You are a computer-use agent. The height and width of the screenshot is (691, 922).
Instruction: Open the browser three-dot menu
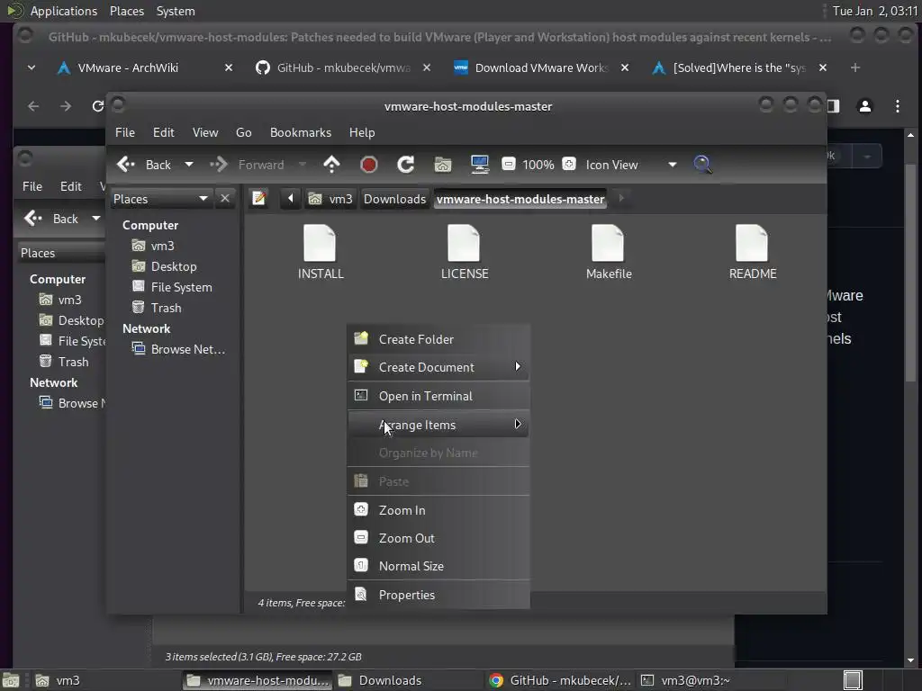tap(898, 106)
